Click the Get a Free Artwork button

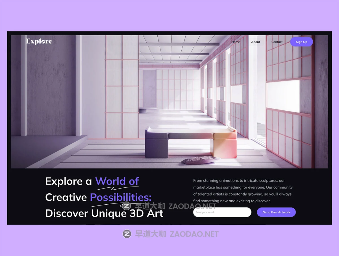(276, 212)
